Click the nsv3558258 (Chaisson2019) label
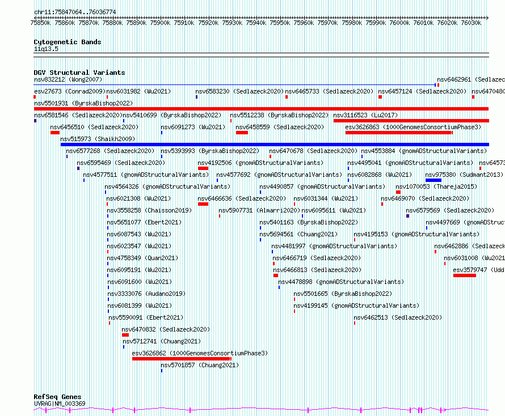This screenshot has height=416, width=505. (149, 210)
